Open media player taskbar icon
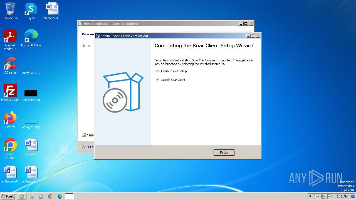 click(41, 196)
